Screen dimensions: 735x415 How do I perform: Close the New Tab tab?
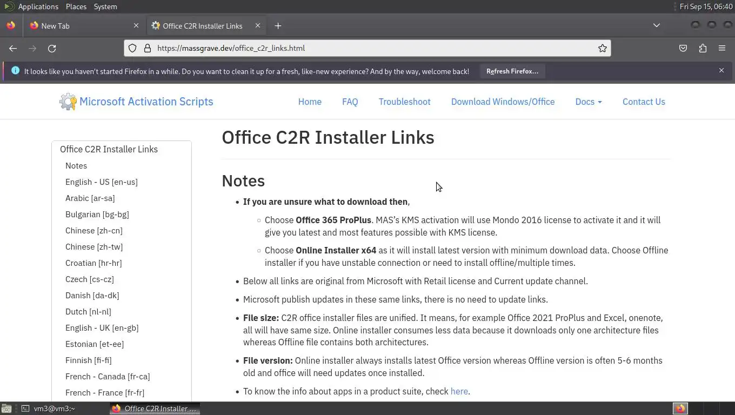click(x=136, y=25)
